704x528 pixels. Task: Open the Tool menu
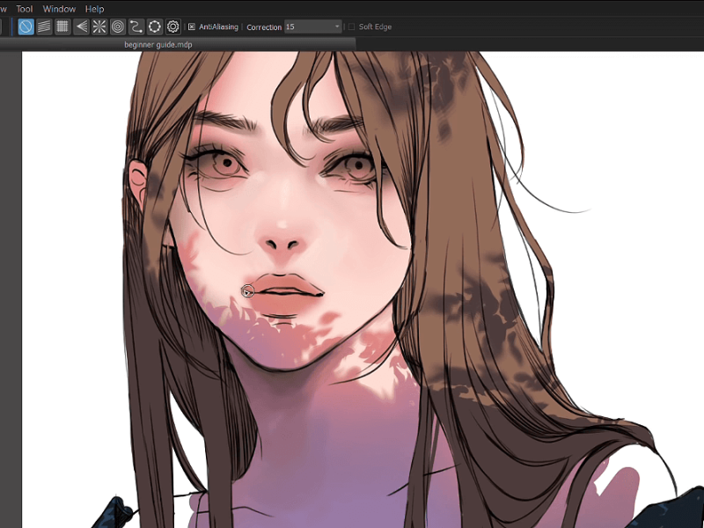pos(25,9)
